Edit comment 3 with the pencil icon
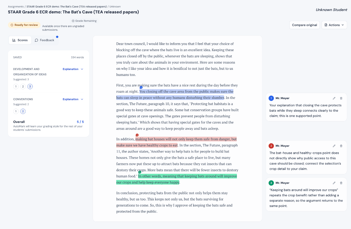The height and width of the screenshot is (229, 351). pos(334,183)
